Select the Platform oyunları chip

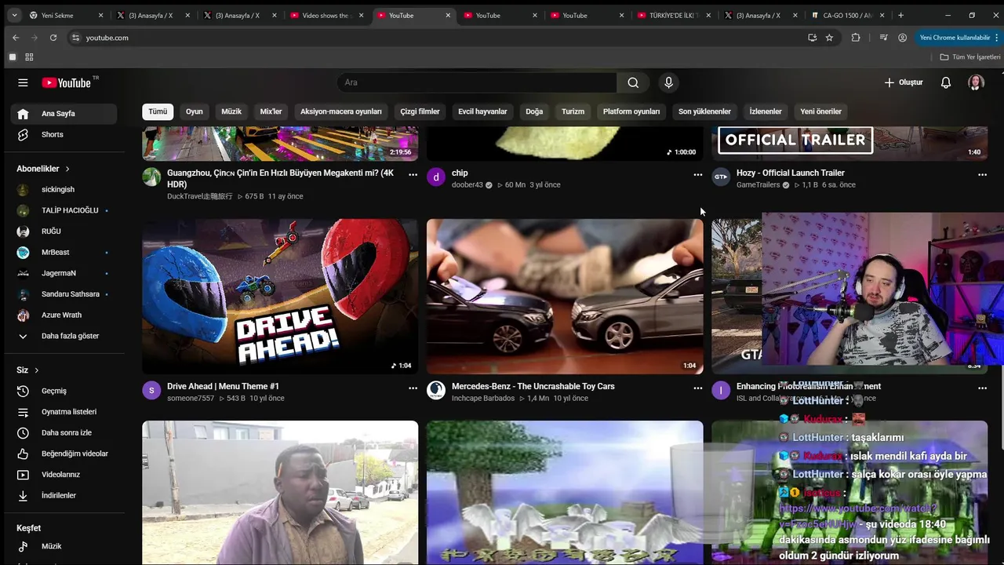tap(631, 111)
